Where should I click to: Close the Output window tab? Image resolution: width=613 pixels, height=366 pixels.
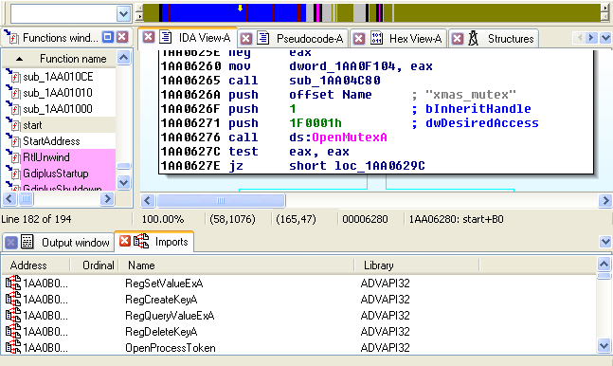[11, 243]
